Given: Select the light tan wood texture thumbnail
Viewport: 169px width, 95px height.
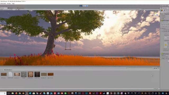Looking at the screenshot, I should point(17,74).
